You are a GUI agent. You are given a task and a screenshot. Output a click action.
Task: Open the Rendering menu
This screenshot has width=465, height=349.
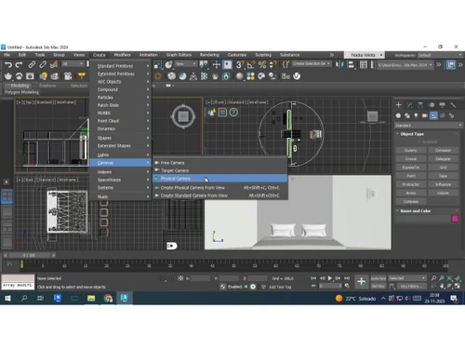(209, 55)
